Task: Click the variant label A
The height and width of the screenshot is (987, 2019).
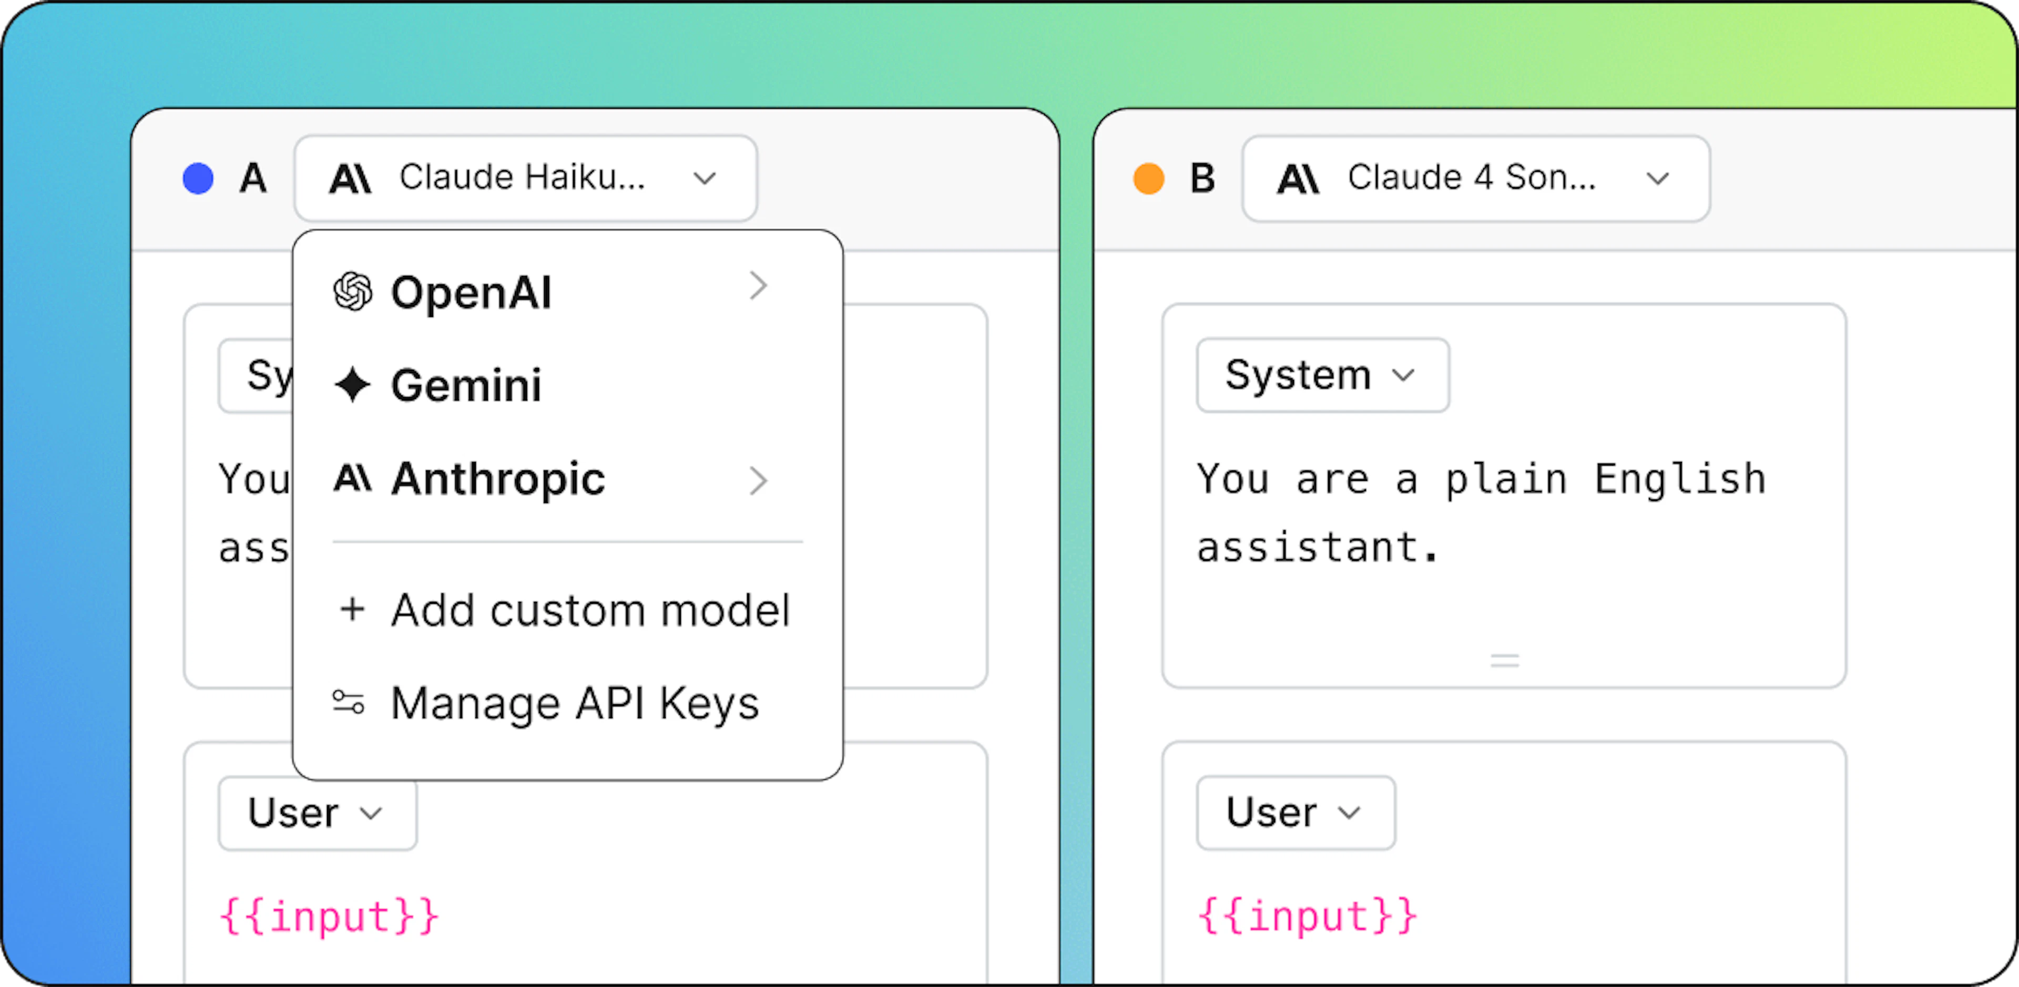Action: (253, 179)
